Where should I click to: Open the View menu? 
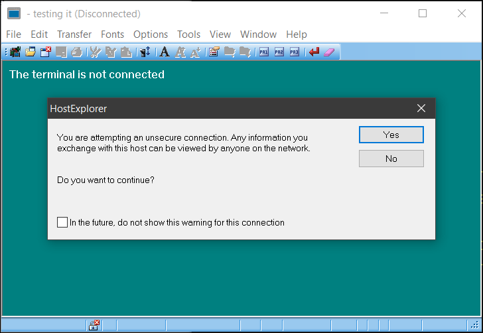(220, 34)
